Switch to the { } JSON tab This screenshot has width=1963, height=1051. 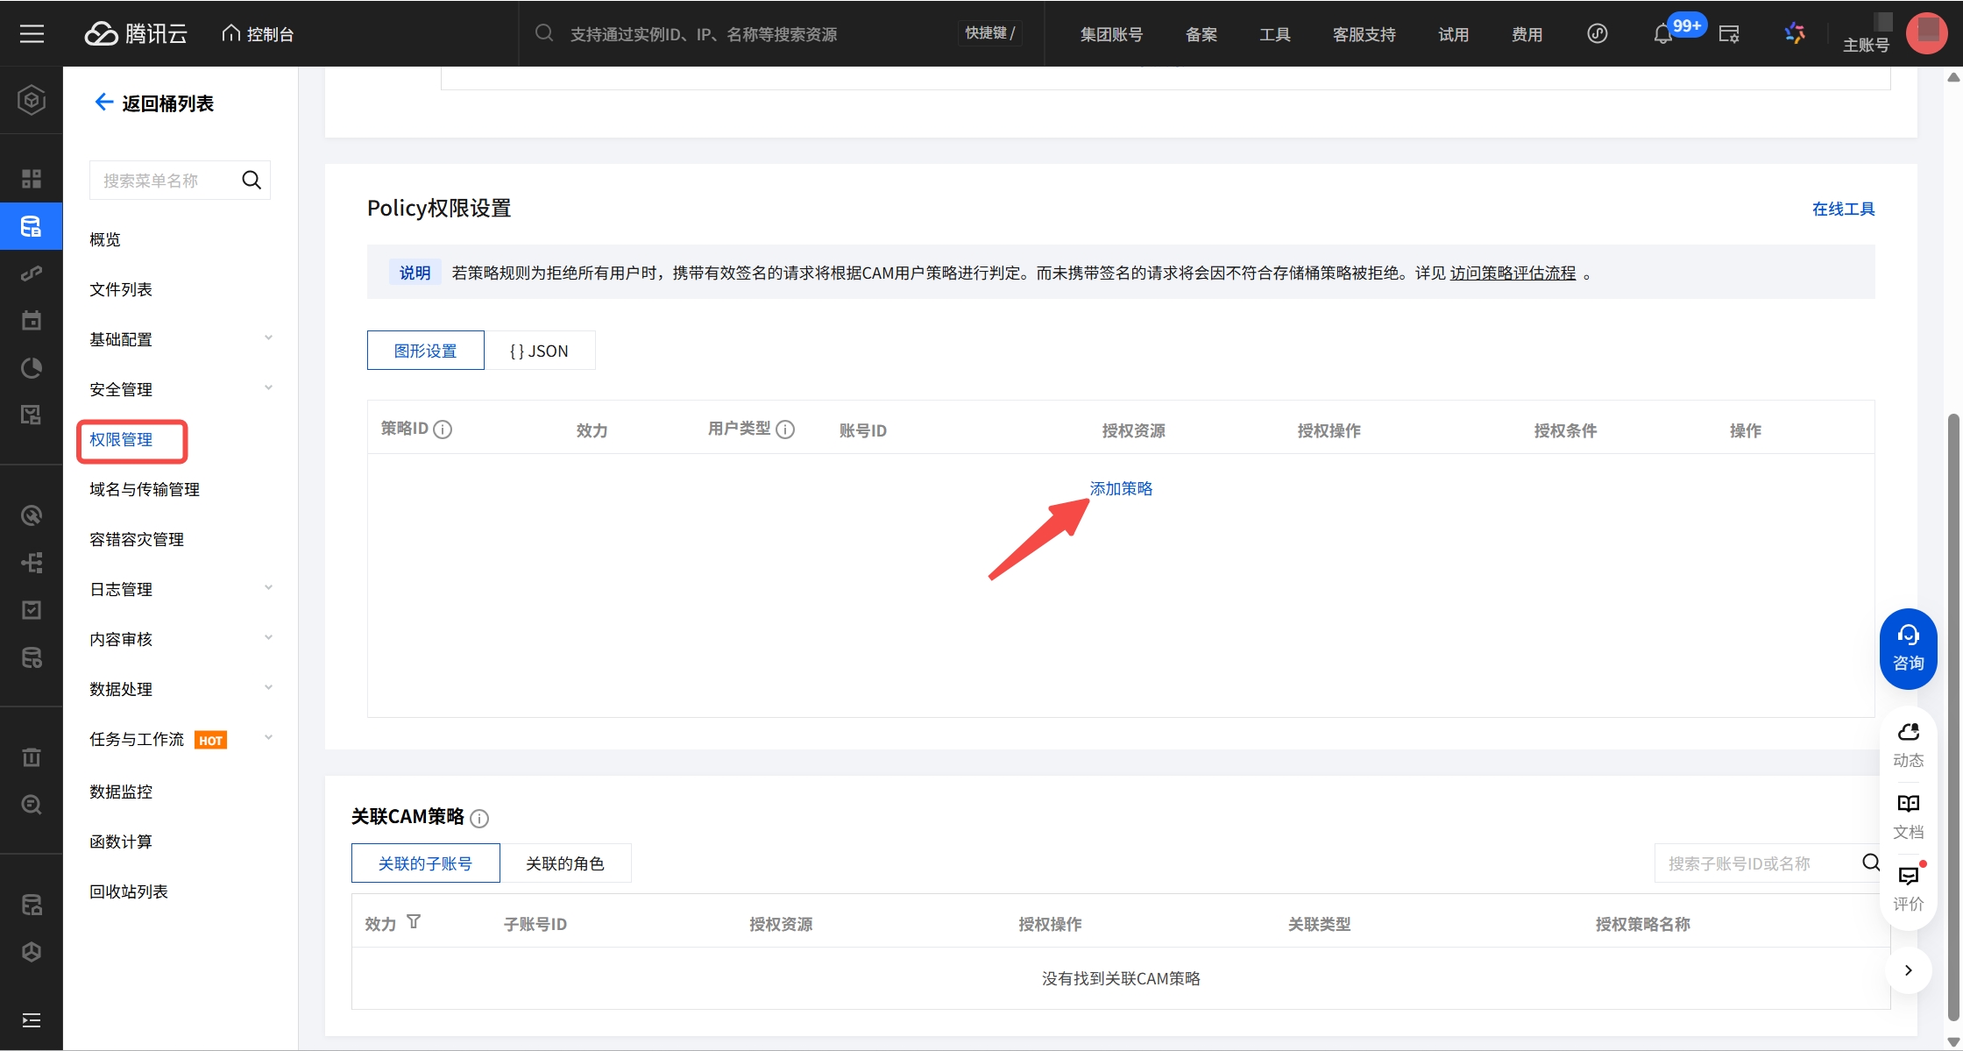539,351
